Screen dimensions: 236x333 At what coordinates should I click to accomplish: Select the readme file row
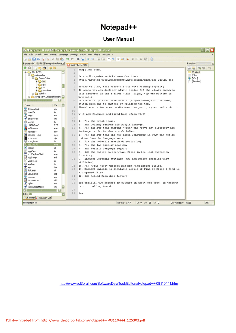coord(43,164)
